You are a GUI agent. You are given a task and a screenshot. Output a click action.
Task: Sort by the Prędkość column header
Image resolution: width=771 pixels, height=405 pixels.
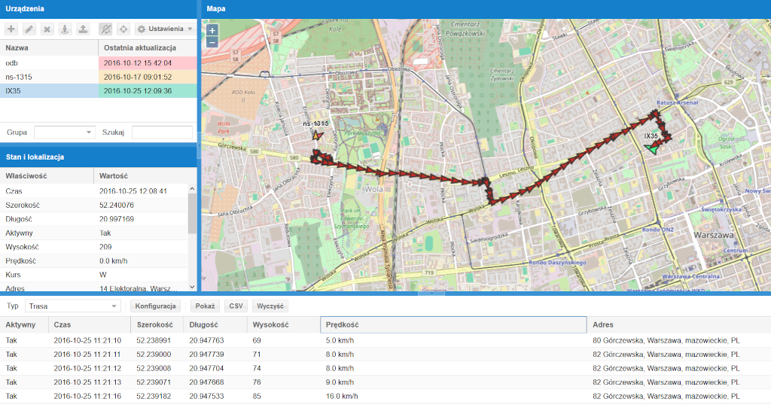(453, 324)
